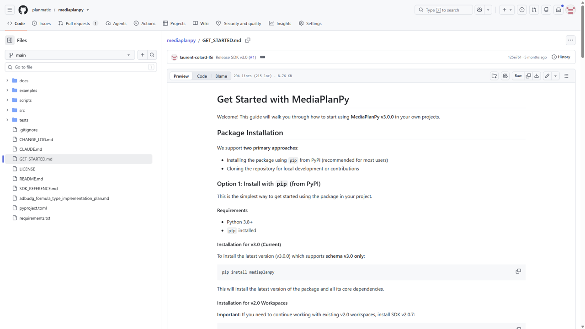Image resolution: width=585 pixels, height=329 pixels.
Task: Open pull request #1 link
Action: click(x=252, y=57)
